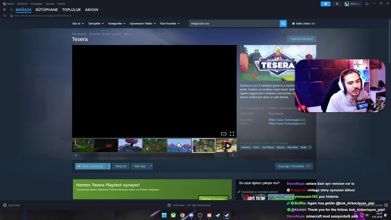Image resolution: width=391 pixels, height=220 pixels.
Task: Uncheck the İstek Listesinde wishlist button
Action: (91, 166)
